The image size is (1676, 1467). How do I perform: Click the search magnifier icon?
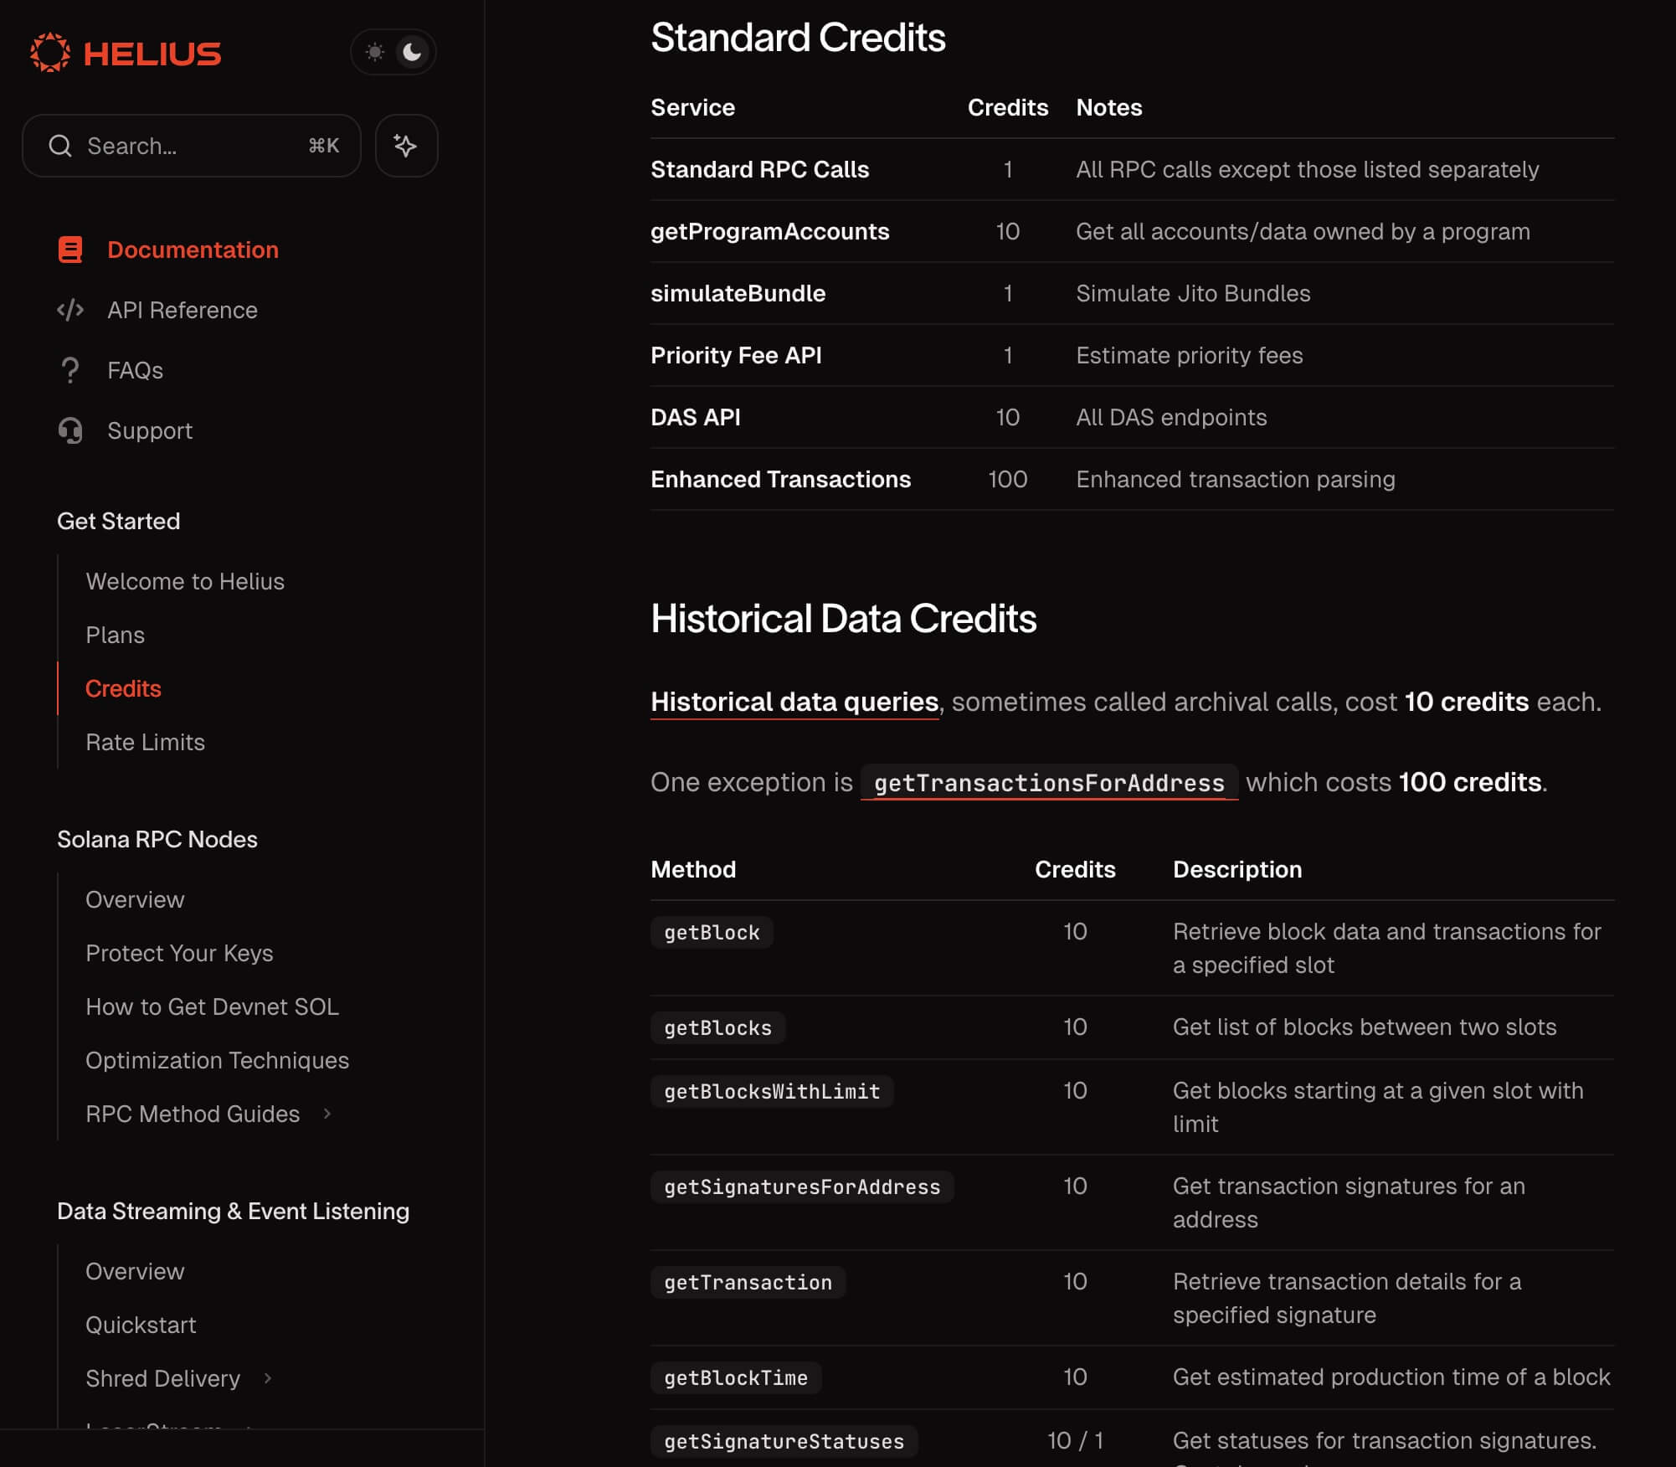point(60,146)
